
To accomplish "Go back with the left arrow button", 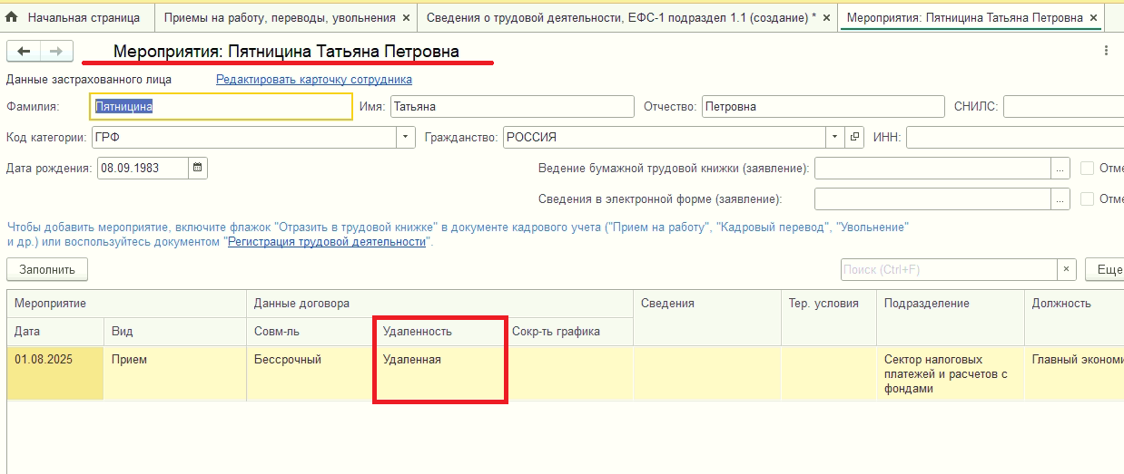I will coord(24,52).
